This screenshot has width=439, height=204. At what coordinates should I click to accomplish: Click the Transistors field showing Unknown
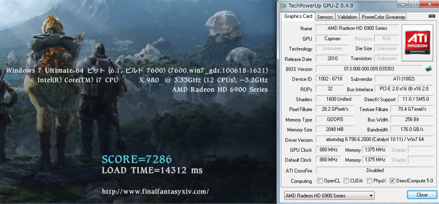[386, 59]
